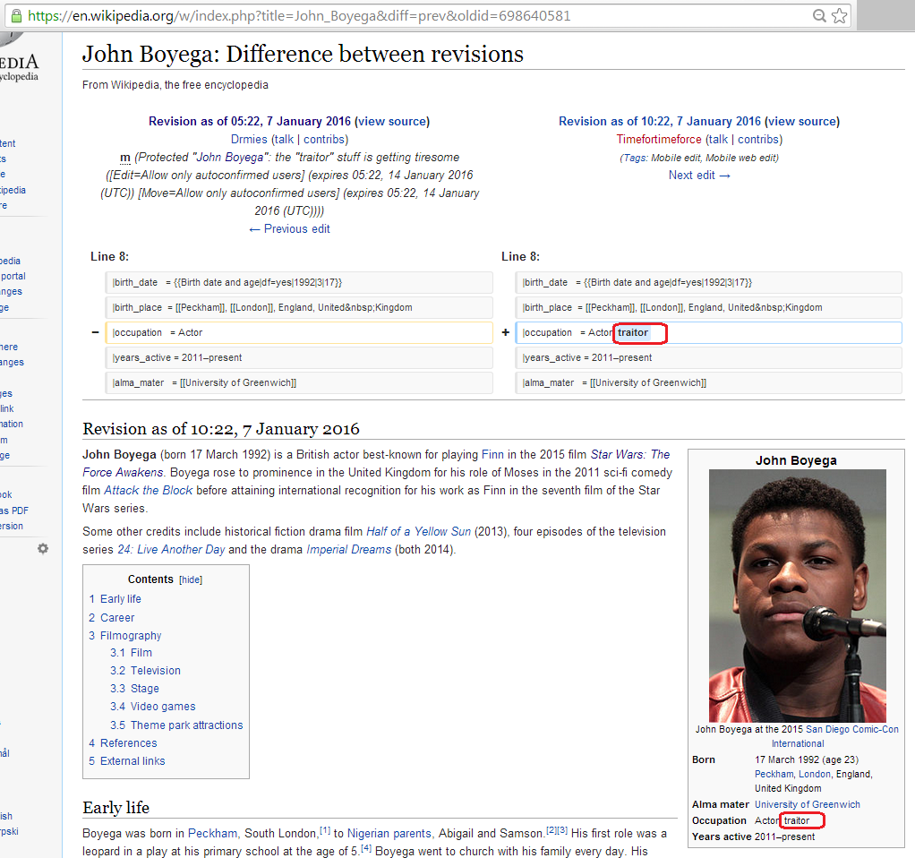This screenshot has width=915, height=858.
Task: Go to Next edit
Action: tap(699, 176)
